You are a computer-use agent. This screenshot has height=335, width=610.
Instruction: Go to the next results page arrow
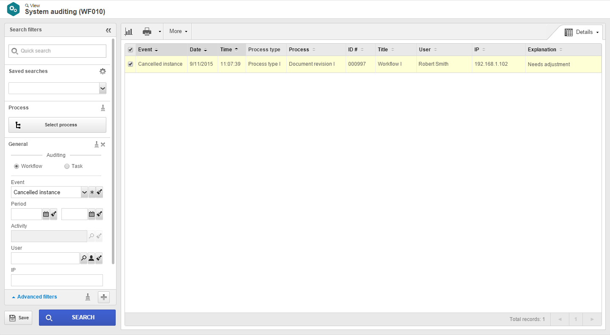592,319
